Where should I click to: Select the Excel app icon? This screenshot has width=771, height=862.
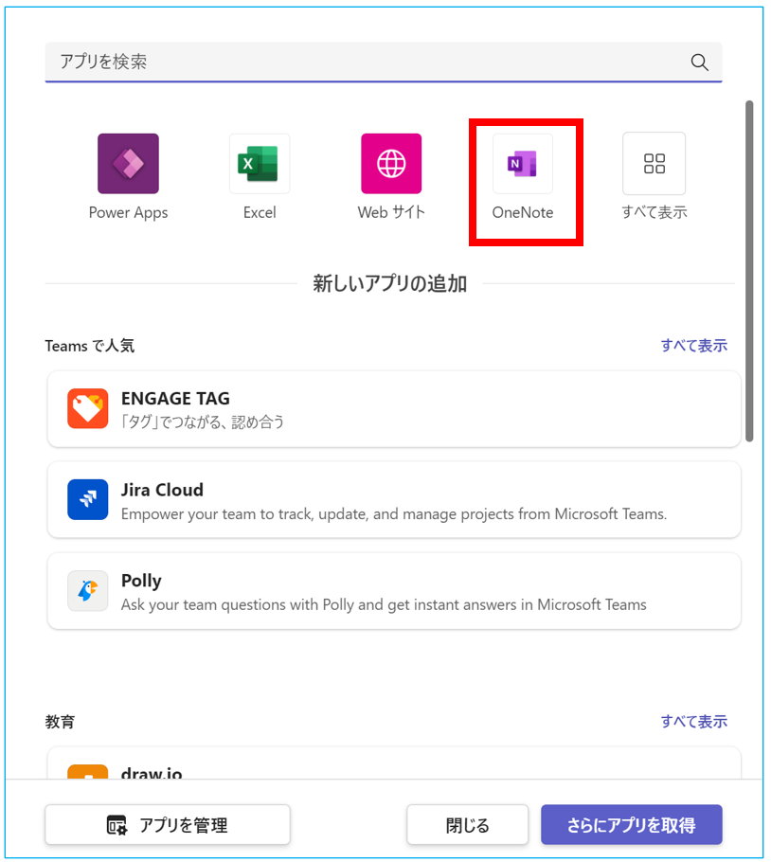click(260, 164)
